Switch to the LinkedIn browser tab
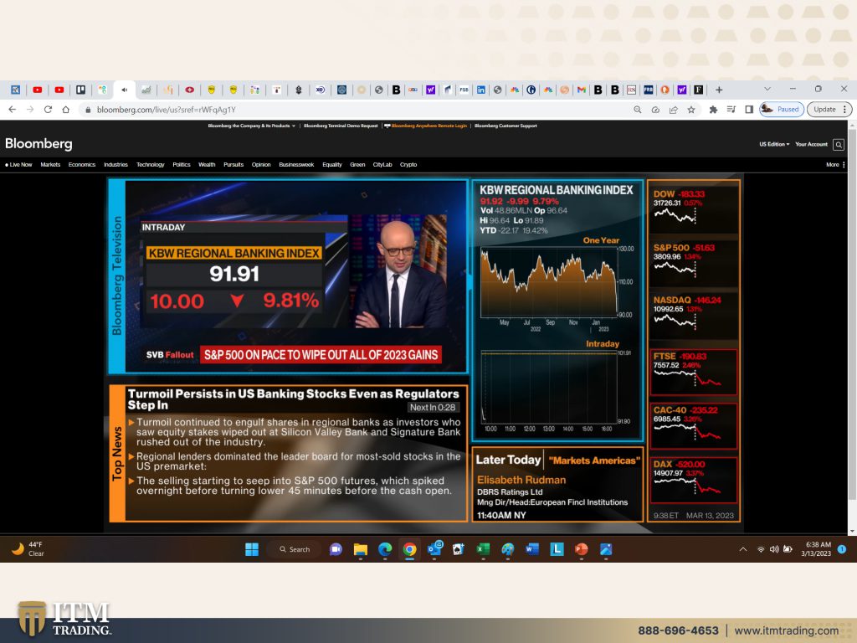Screen dimensions: 857x643 click(x=481, y=90)
